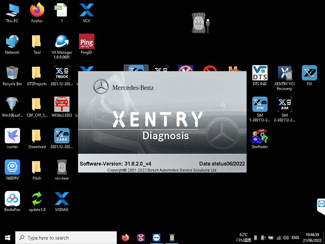Launch the SIM 1-202112 shortcut

(x=260, y=109)
